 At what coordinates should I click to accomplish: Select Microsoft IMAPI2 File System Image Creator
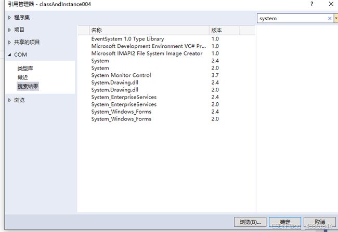coord(166,53)
